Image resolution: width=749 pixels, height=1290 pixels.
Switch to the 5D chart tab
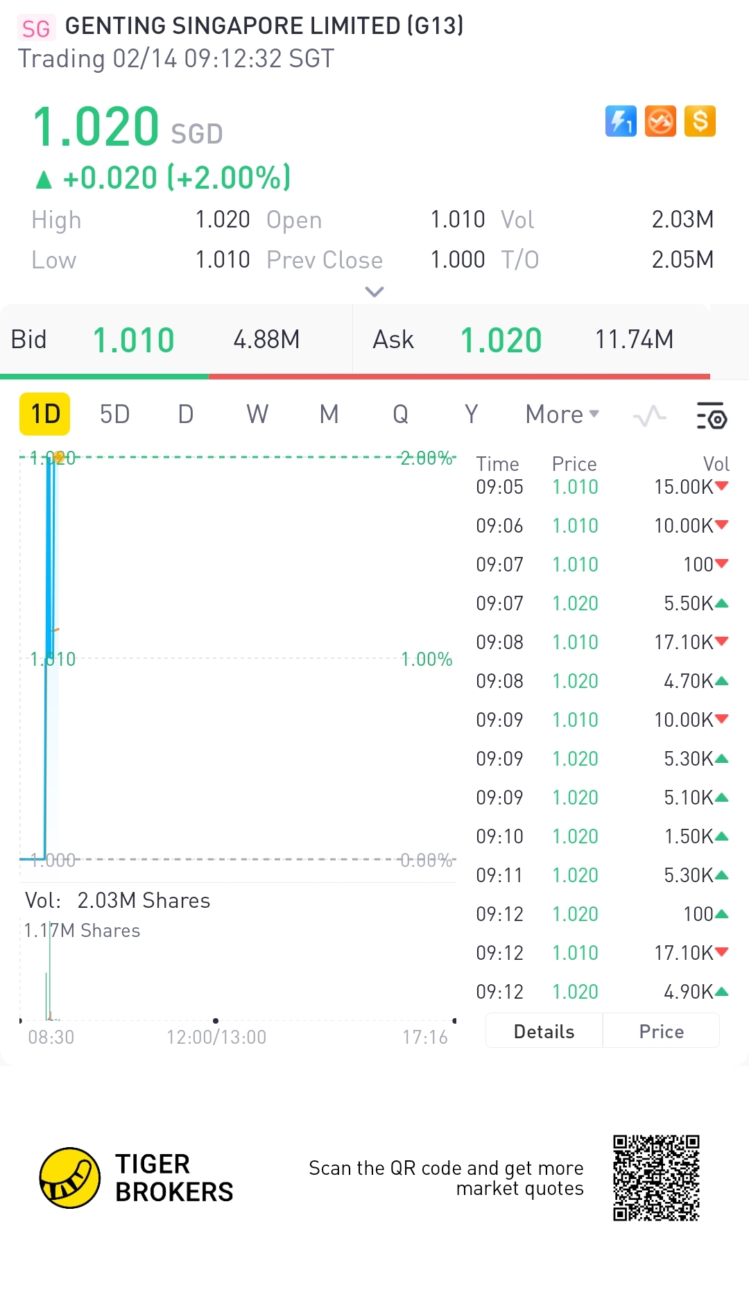tap(114, 415)
